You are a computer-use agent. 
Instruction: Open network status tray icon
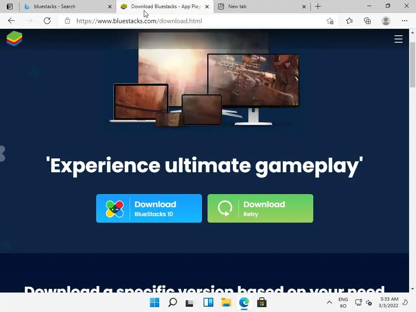click(x=358, y=302)
